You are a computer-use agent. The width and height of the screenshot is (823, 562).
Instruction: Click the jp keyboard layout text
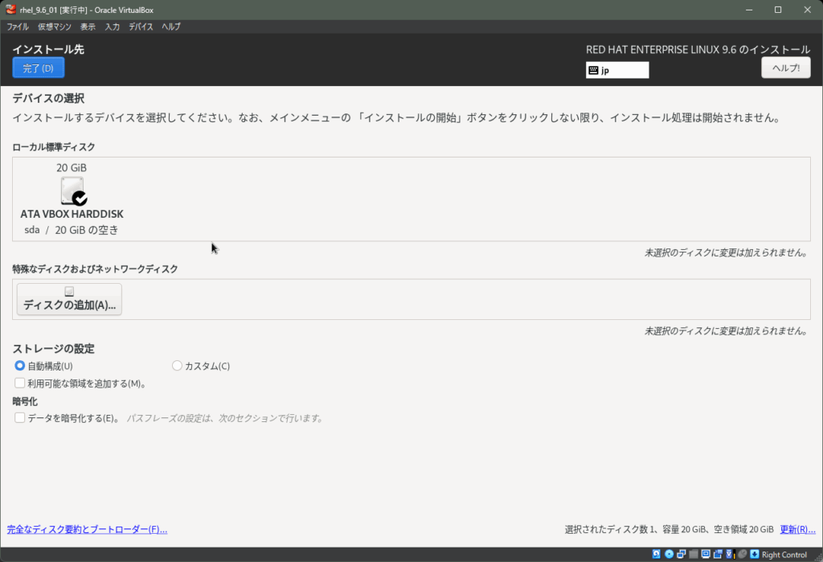605,71
